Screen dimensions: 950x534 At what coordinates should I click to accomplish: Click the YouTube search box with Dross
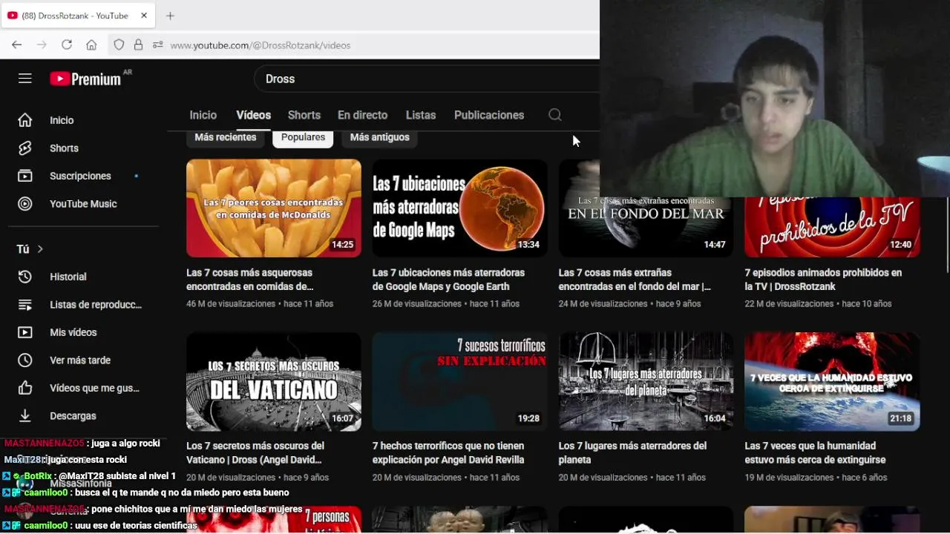click(427, 79)
